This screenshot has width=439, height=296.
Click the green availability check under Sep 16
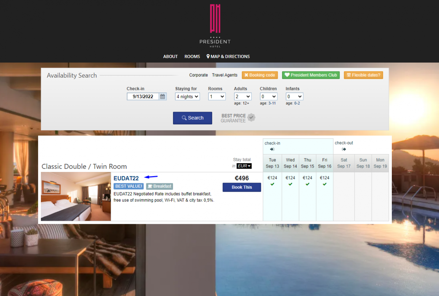point(324,184)
